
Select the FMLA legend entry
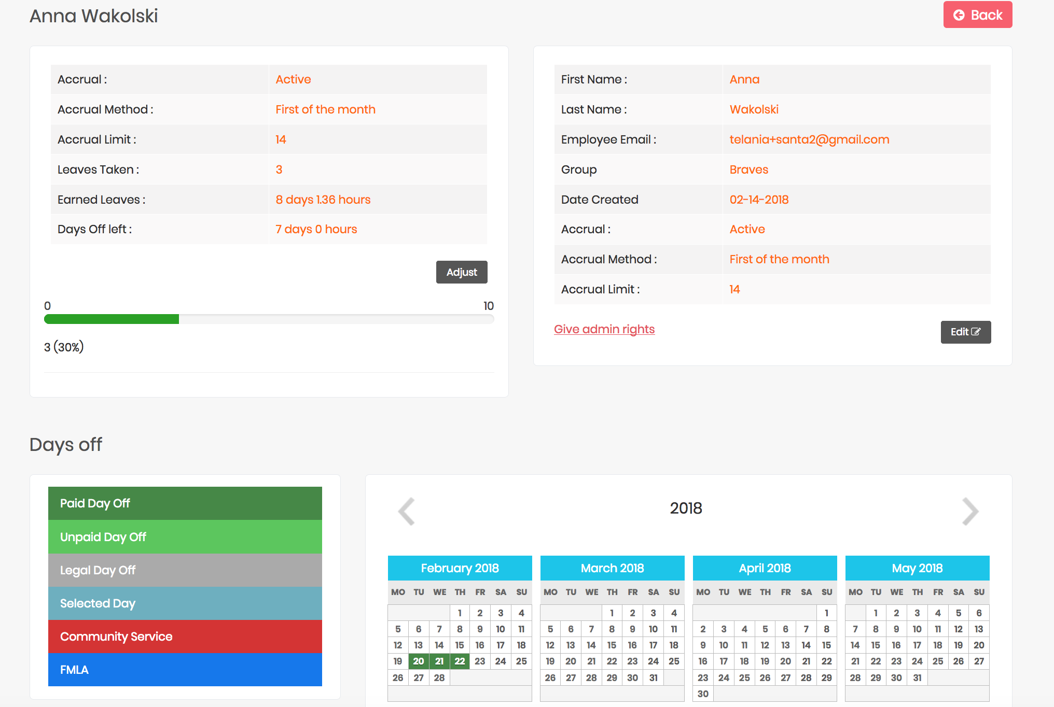pos(184,670)
